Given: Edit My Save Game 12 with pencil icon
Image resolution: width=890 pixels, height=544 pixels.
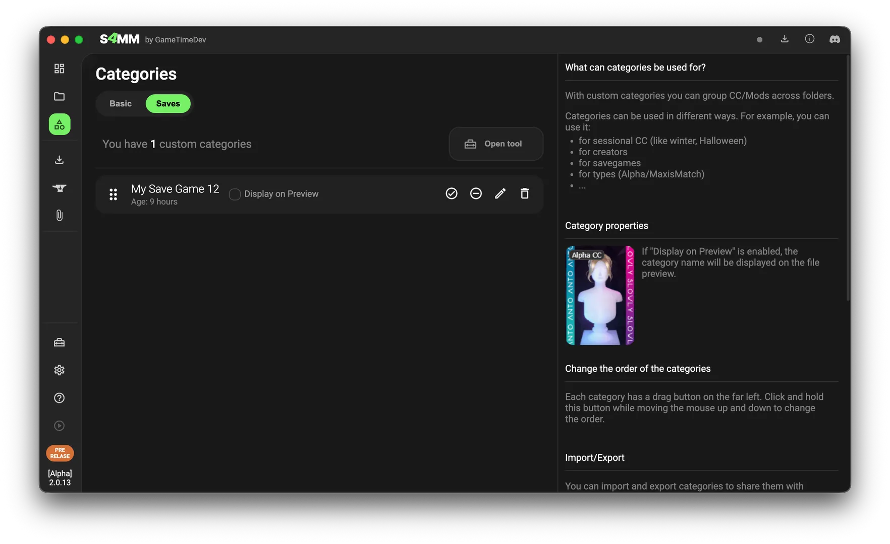Looking at the screenshot, I should pos(500,193).
